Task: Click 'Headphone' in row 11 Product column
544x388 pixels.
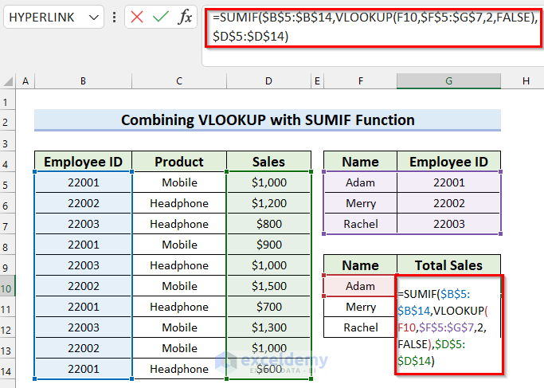Action: click(x=179, y=307)
